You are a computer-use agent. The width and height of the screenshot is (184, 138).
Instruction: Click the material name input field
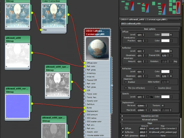(151, 24)
